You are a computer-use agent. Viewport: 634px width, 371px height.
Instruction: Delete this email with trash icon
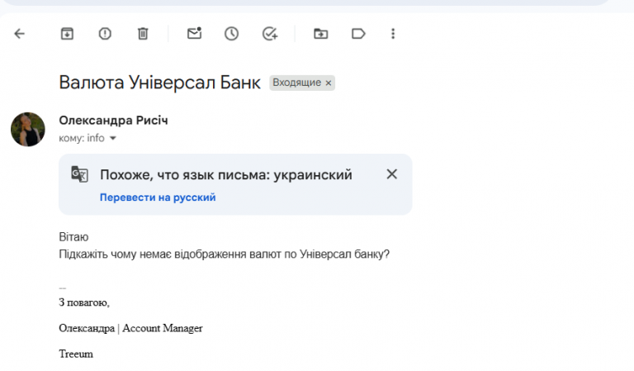143,34
